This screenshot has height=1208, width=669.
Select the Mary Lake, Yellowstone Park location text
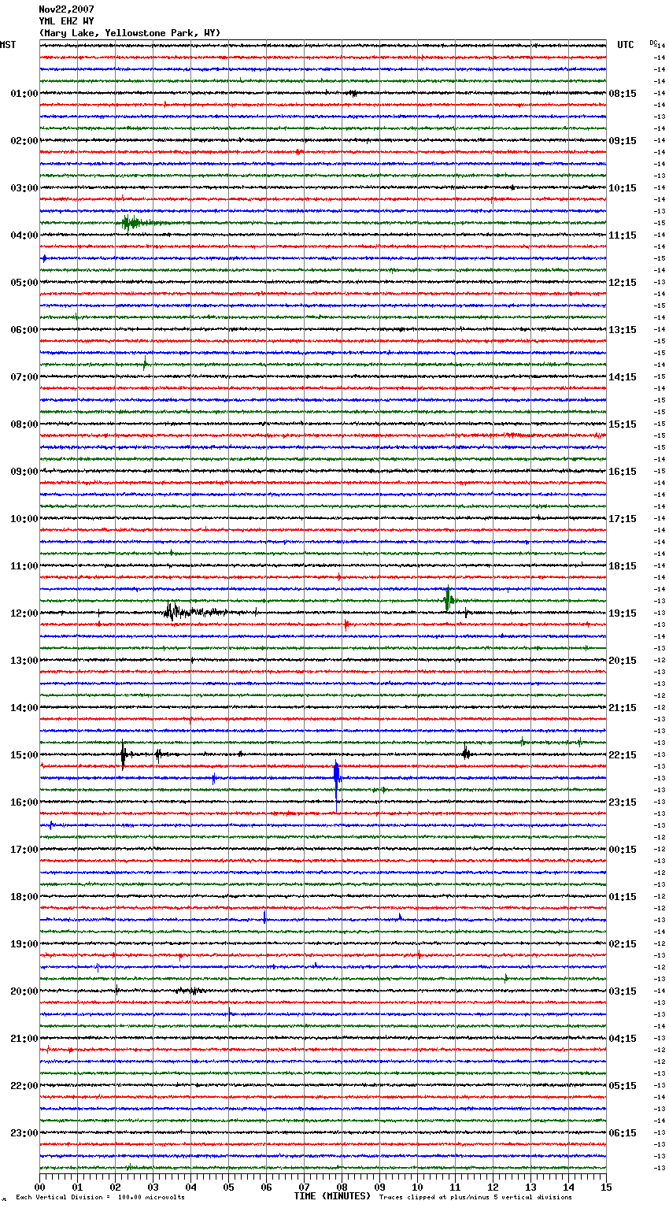(x=130, y=33)
